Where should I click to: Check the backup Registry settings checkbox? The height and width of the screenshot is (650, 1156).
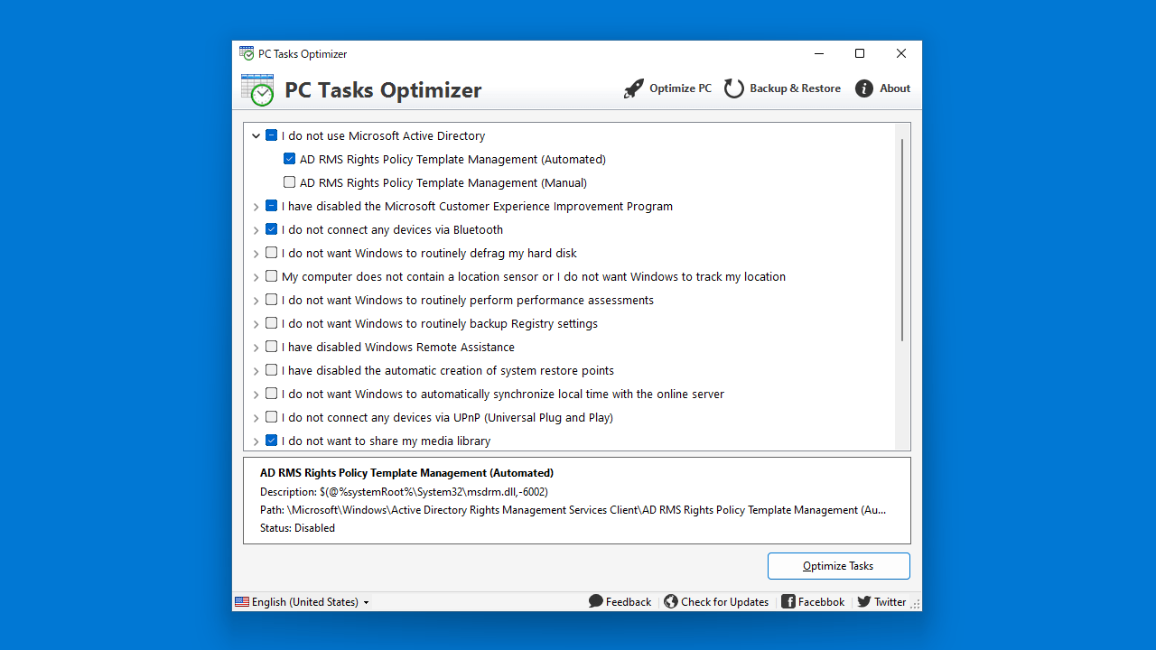[271, 323]
